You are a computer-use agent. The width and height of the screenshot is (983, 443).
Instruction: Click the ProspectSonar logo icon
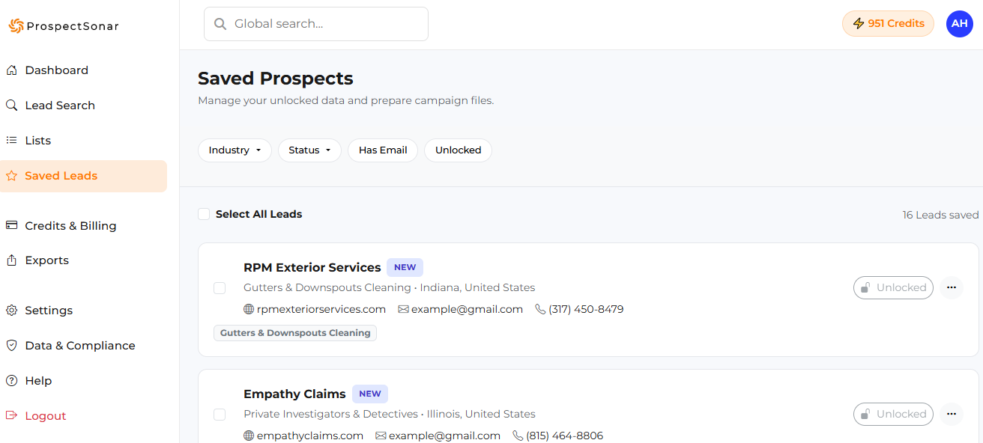point(16,26)
